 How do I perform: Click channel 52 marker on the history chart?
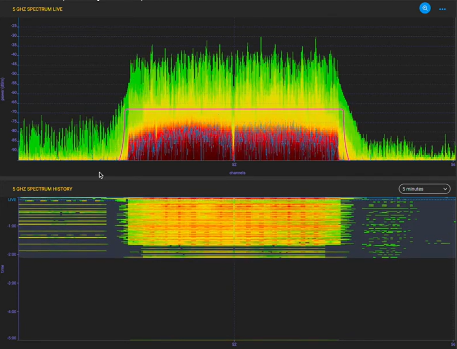tap(234, 344)
